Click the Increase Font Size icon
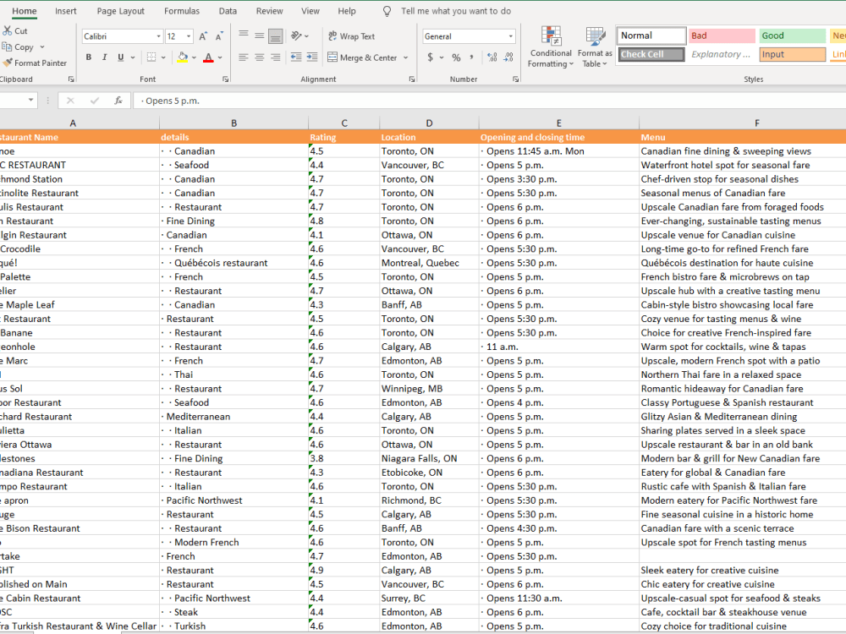Viewport: 846px width, 634px height. click(203, 36)
